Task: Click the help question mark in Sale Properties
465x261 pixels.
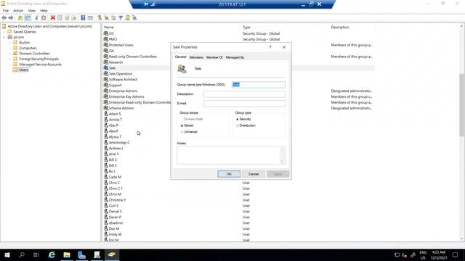Action: (270, 47)
